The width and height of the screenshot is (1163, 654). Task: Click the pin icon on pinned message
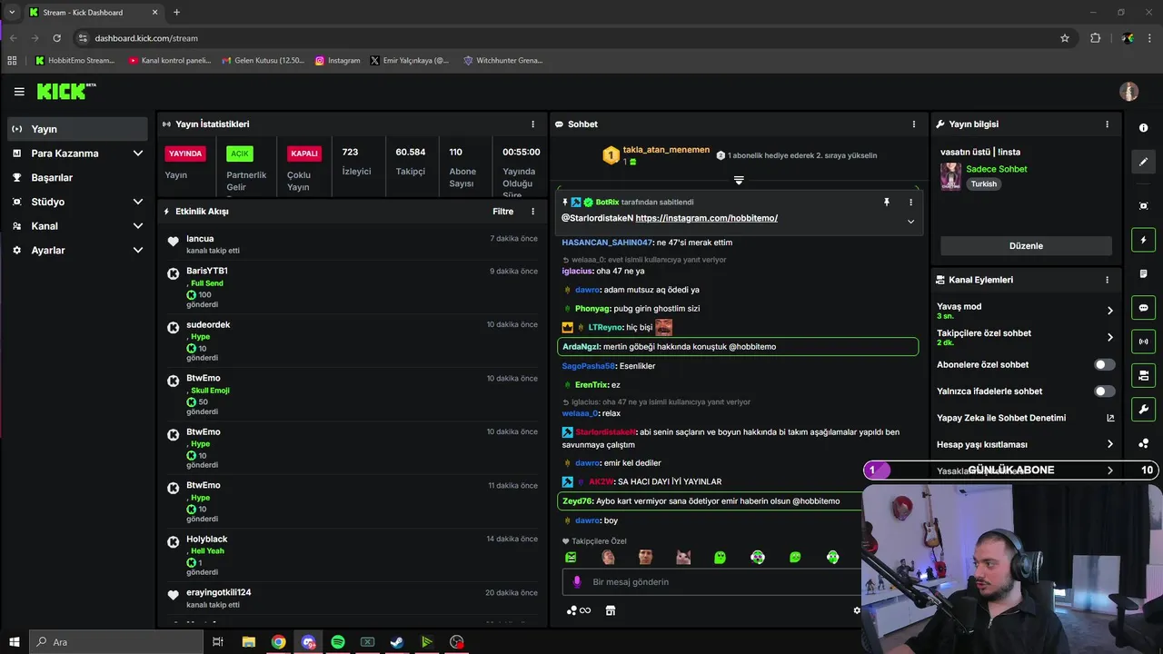click(x=887, y=203)
